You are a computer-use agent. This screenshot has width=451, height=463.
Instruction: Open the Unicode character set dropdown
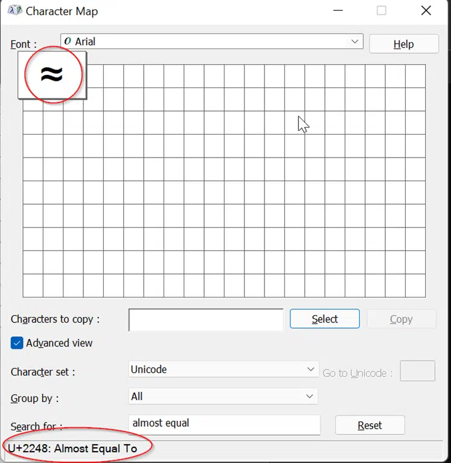pos(223,369)
